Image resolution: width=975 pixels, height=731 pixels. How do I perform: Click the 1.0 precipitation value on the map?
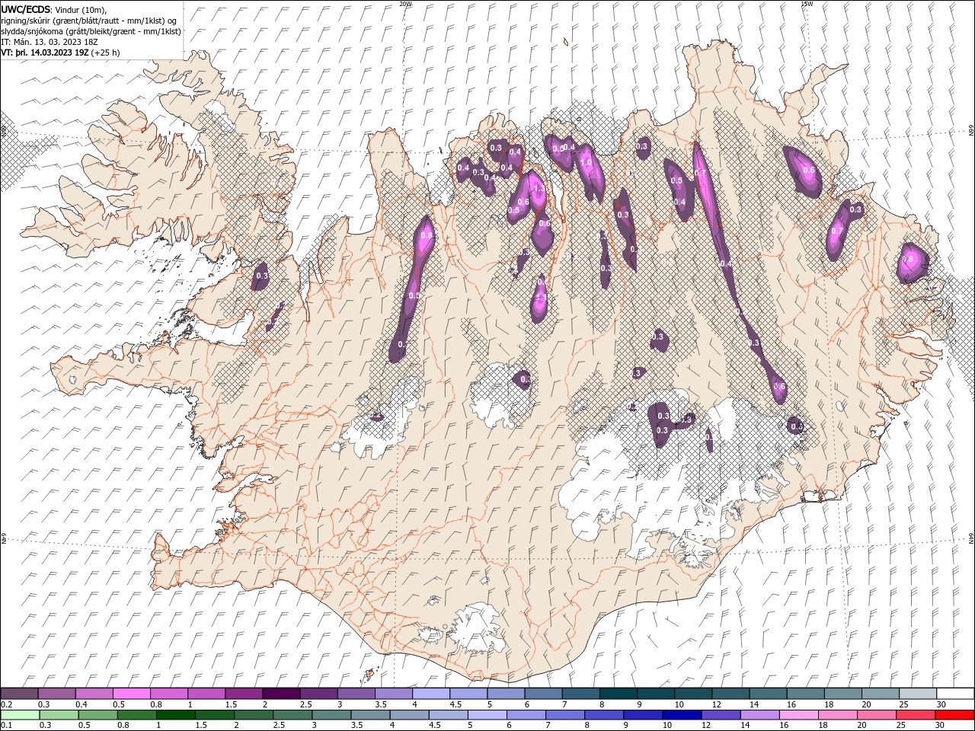click(586, 162)
